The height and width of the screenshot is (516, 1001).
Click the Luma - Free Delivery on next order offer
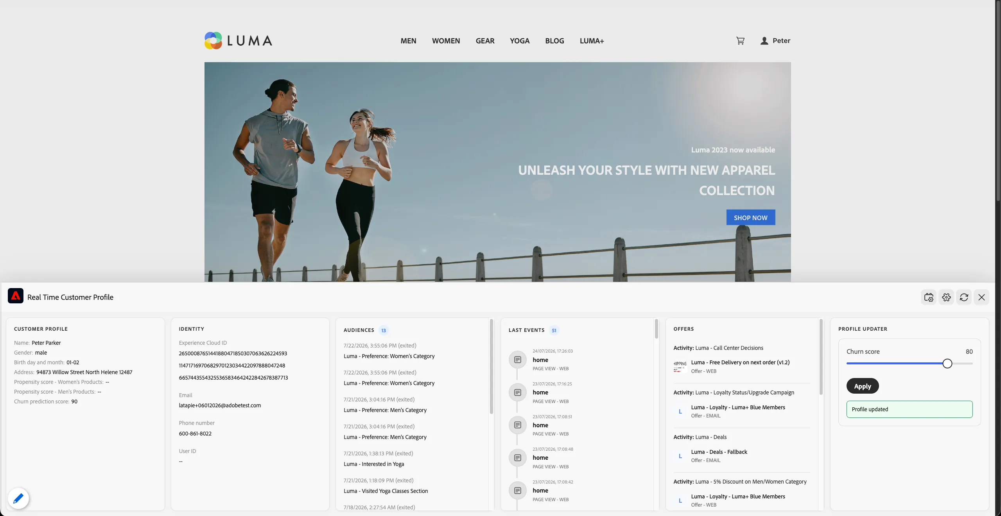[x=740, y=362]
